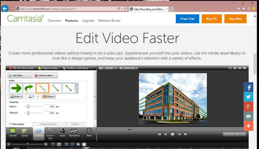The image size is (259, 149).
Task: Share page by email envelope icon
Action: pyautogui.click(x=249, y=116)
